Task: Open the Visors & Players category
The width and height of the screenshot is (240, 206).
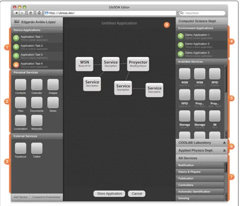Action: 200,172
